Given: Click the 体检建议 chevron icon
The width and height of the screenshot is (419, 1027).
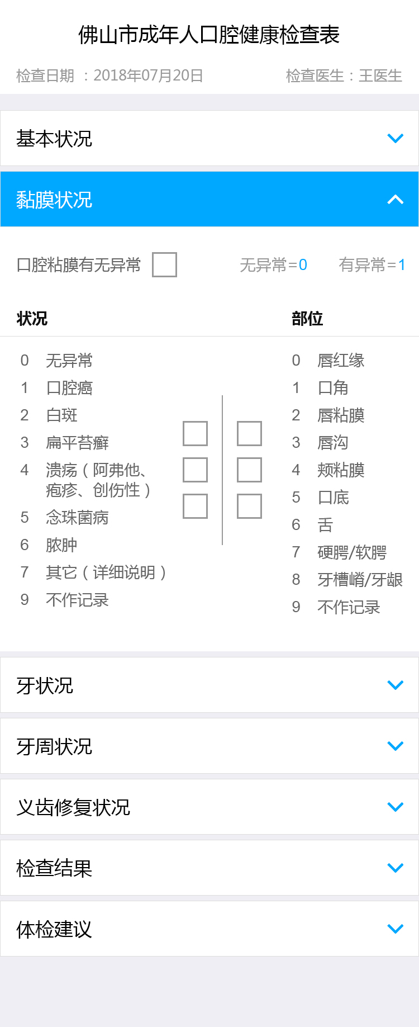Looking at the screenshot, I should click(x=395, y=929).
